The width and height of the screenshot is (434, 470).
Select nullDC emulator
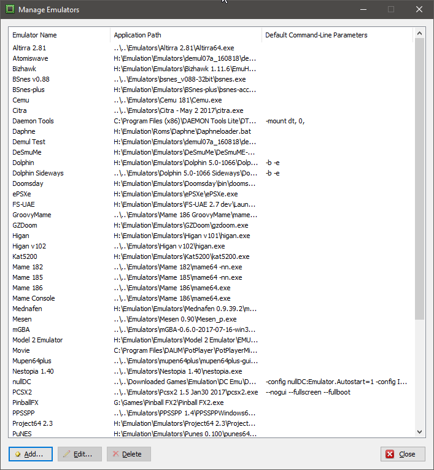point(211,382)
